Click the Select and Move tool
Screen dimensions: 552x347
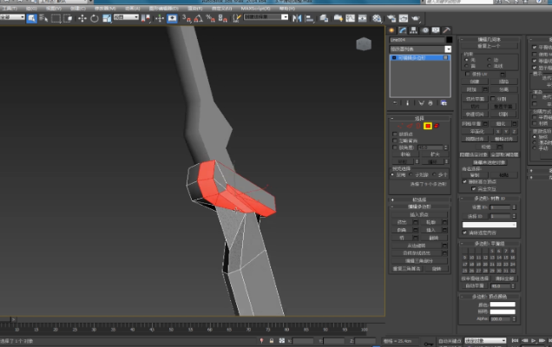click(82, 17)
